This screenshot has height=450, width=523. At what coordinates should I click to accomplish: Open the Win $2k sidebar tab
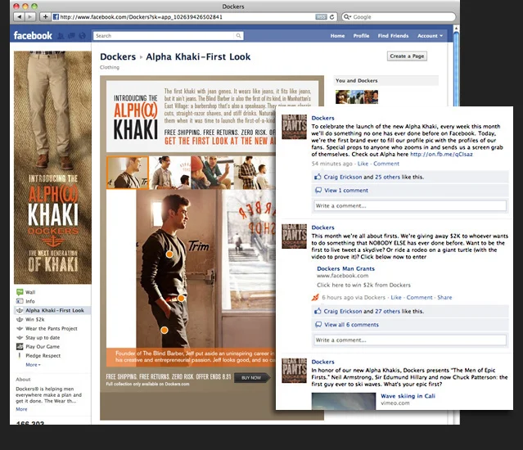(35, 319)
